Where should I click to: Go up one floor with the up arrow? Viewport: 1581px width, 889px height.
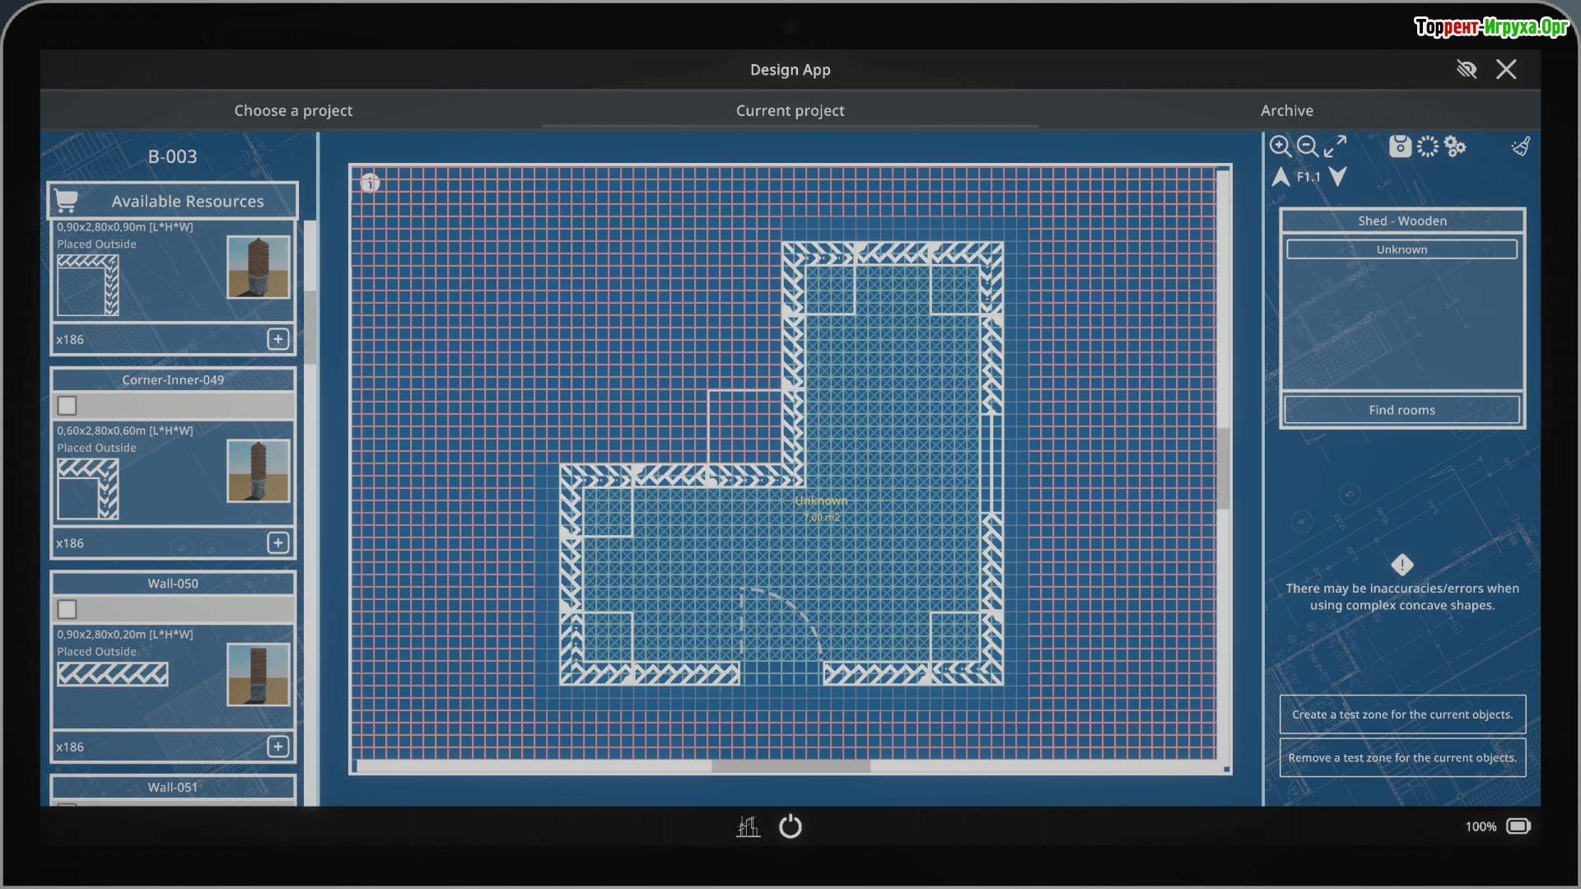coord(1280,177)
